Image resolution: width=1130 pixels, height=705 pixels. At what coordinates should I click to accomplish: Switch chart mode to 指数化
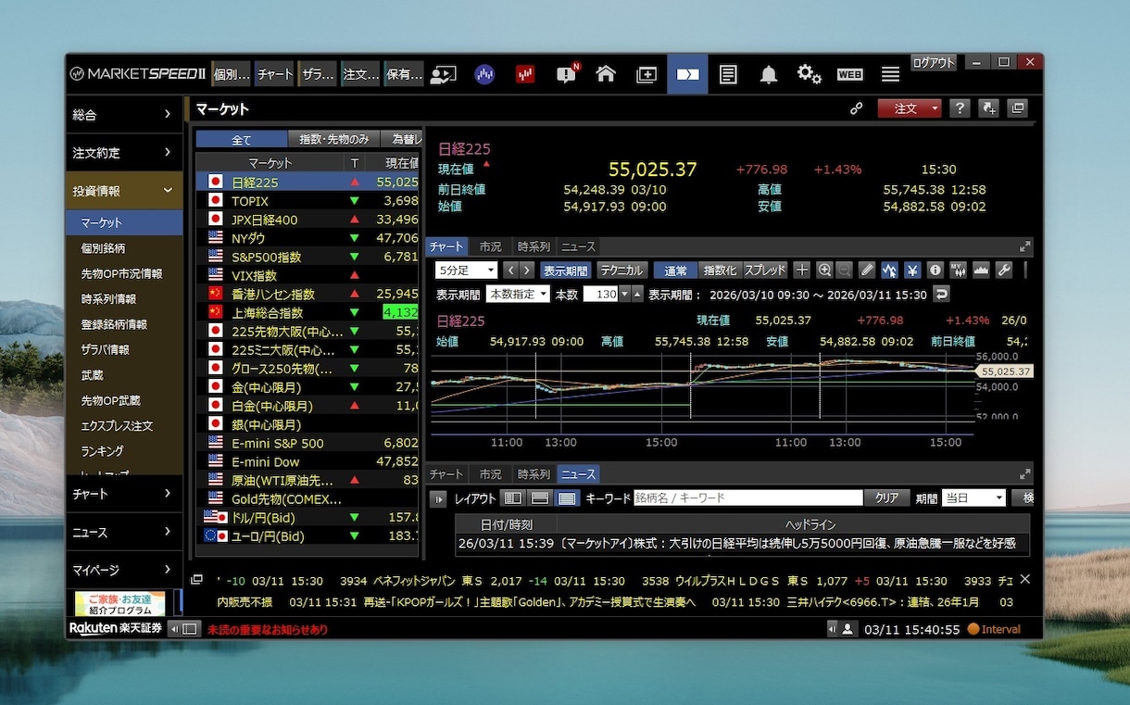click(720, 271)
